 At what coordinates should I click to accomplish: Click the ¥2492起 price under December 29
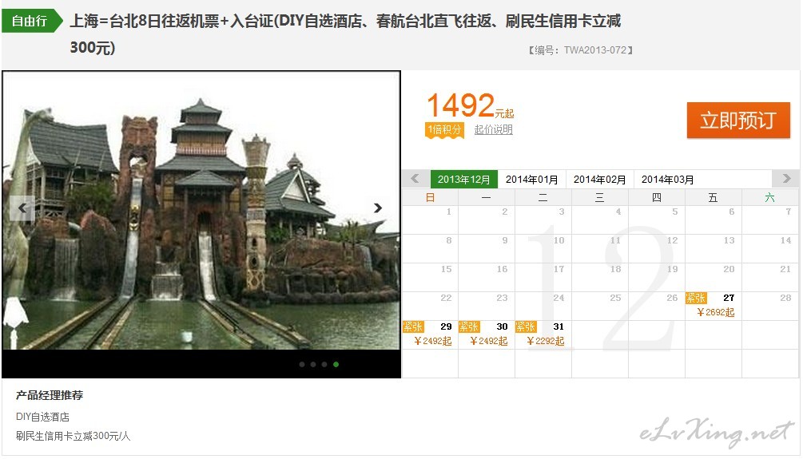pyautogui.click(x=433, y=341)
